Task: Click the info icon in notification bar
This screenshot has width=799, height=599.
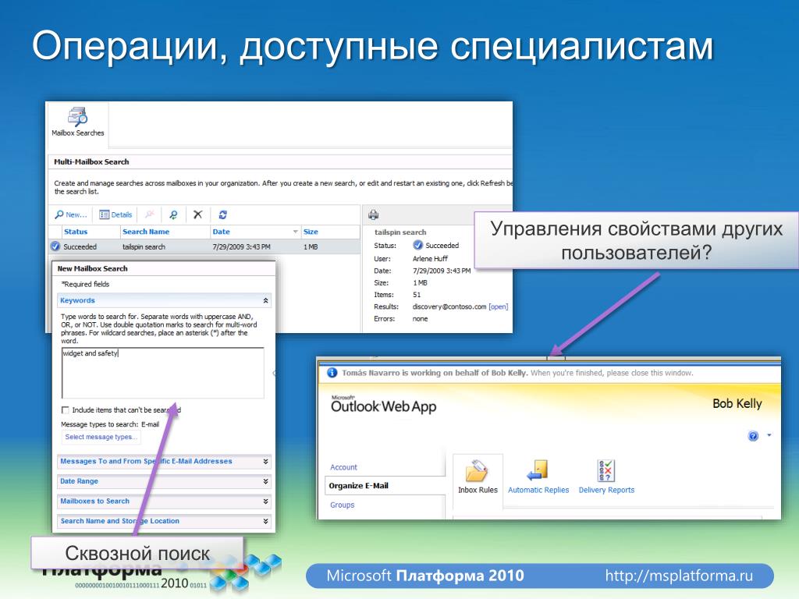Action: (332, 373)
